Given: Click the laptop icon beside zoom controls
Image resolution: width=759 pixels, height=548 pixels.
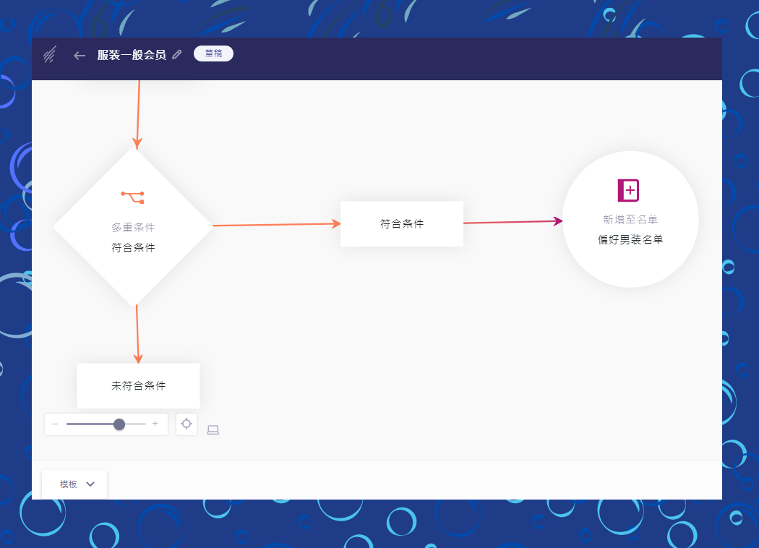Looking at the screenshot, I should point(213,430).
